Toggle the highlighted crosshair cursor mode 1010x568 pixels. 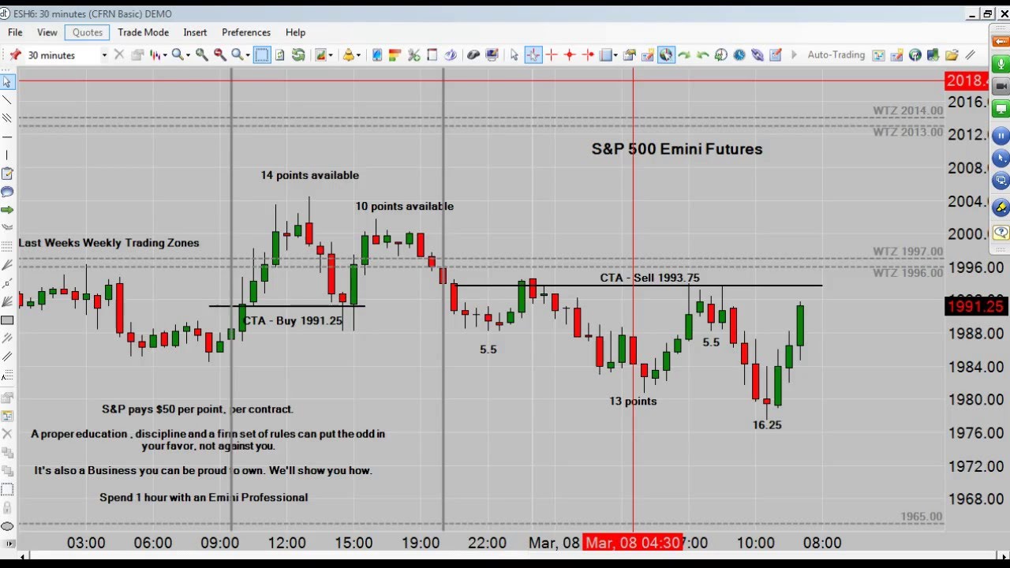(533, 54)
